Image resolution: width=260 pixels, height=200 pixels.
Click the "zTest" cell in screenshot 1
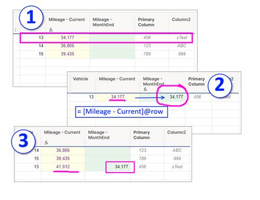tap(182, 38)
